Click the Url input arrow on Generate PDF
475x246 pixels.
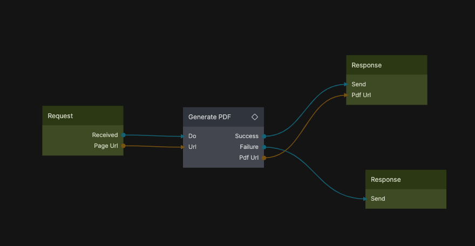coord(182,147)
